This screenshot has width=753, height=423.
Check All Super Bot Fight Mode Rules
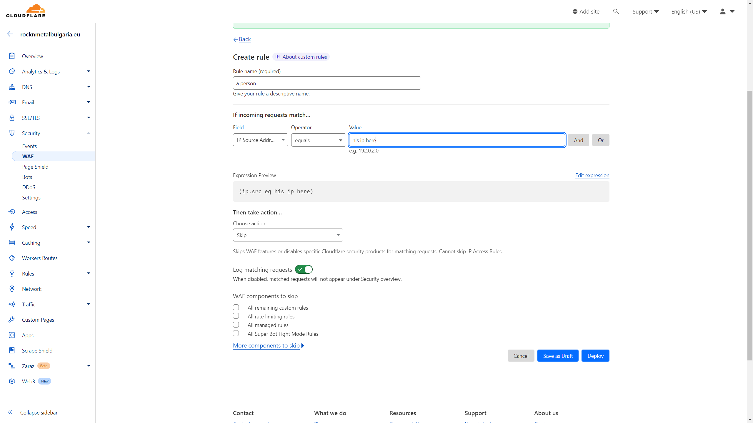tap(236, 333)
